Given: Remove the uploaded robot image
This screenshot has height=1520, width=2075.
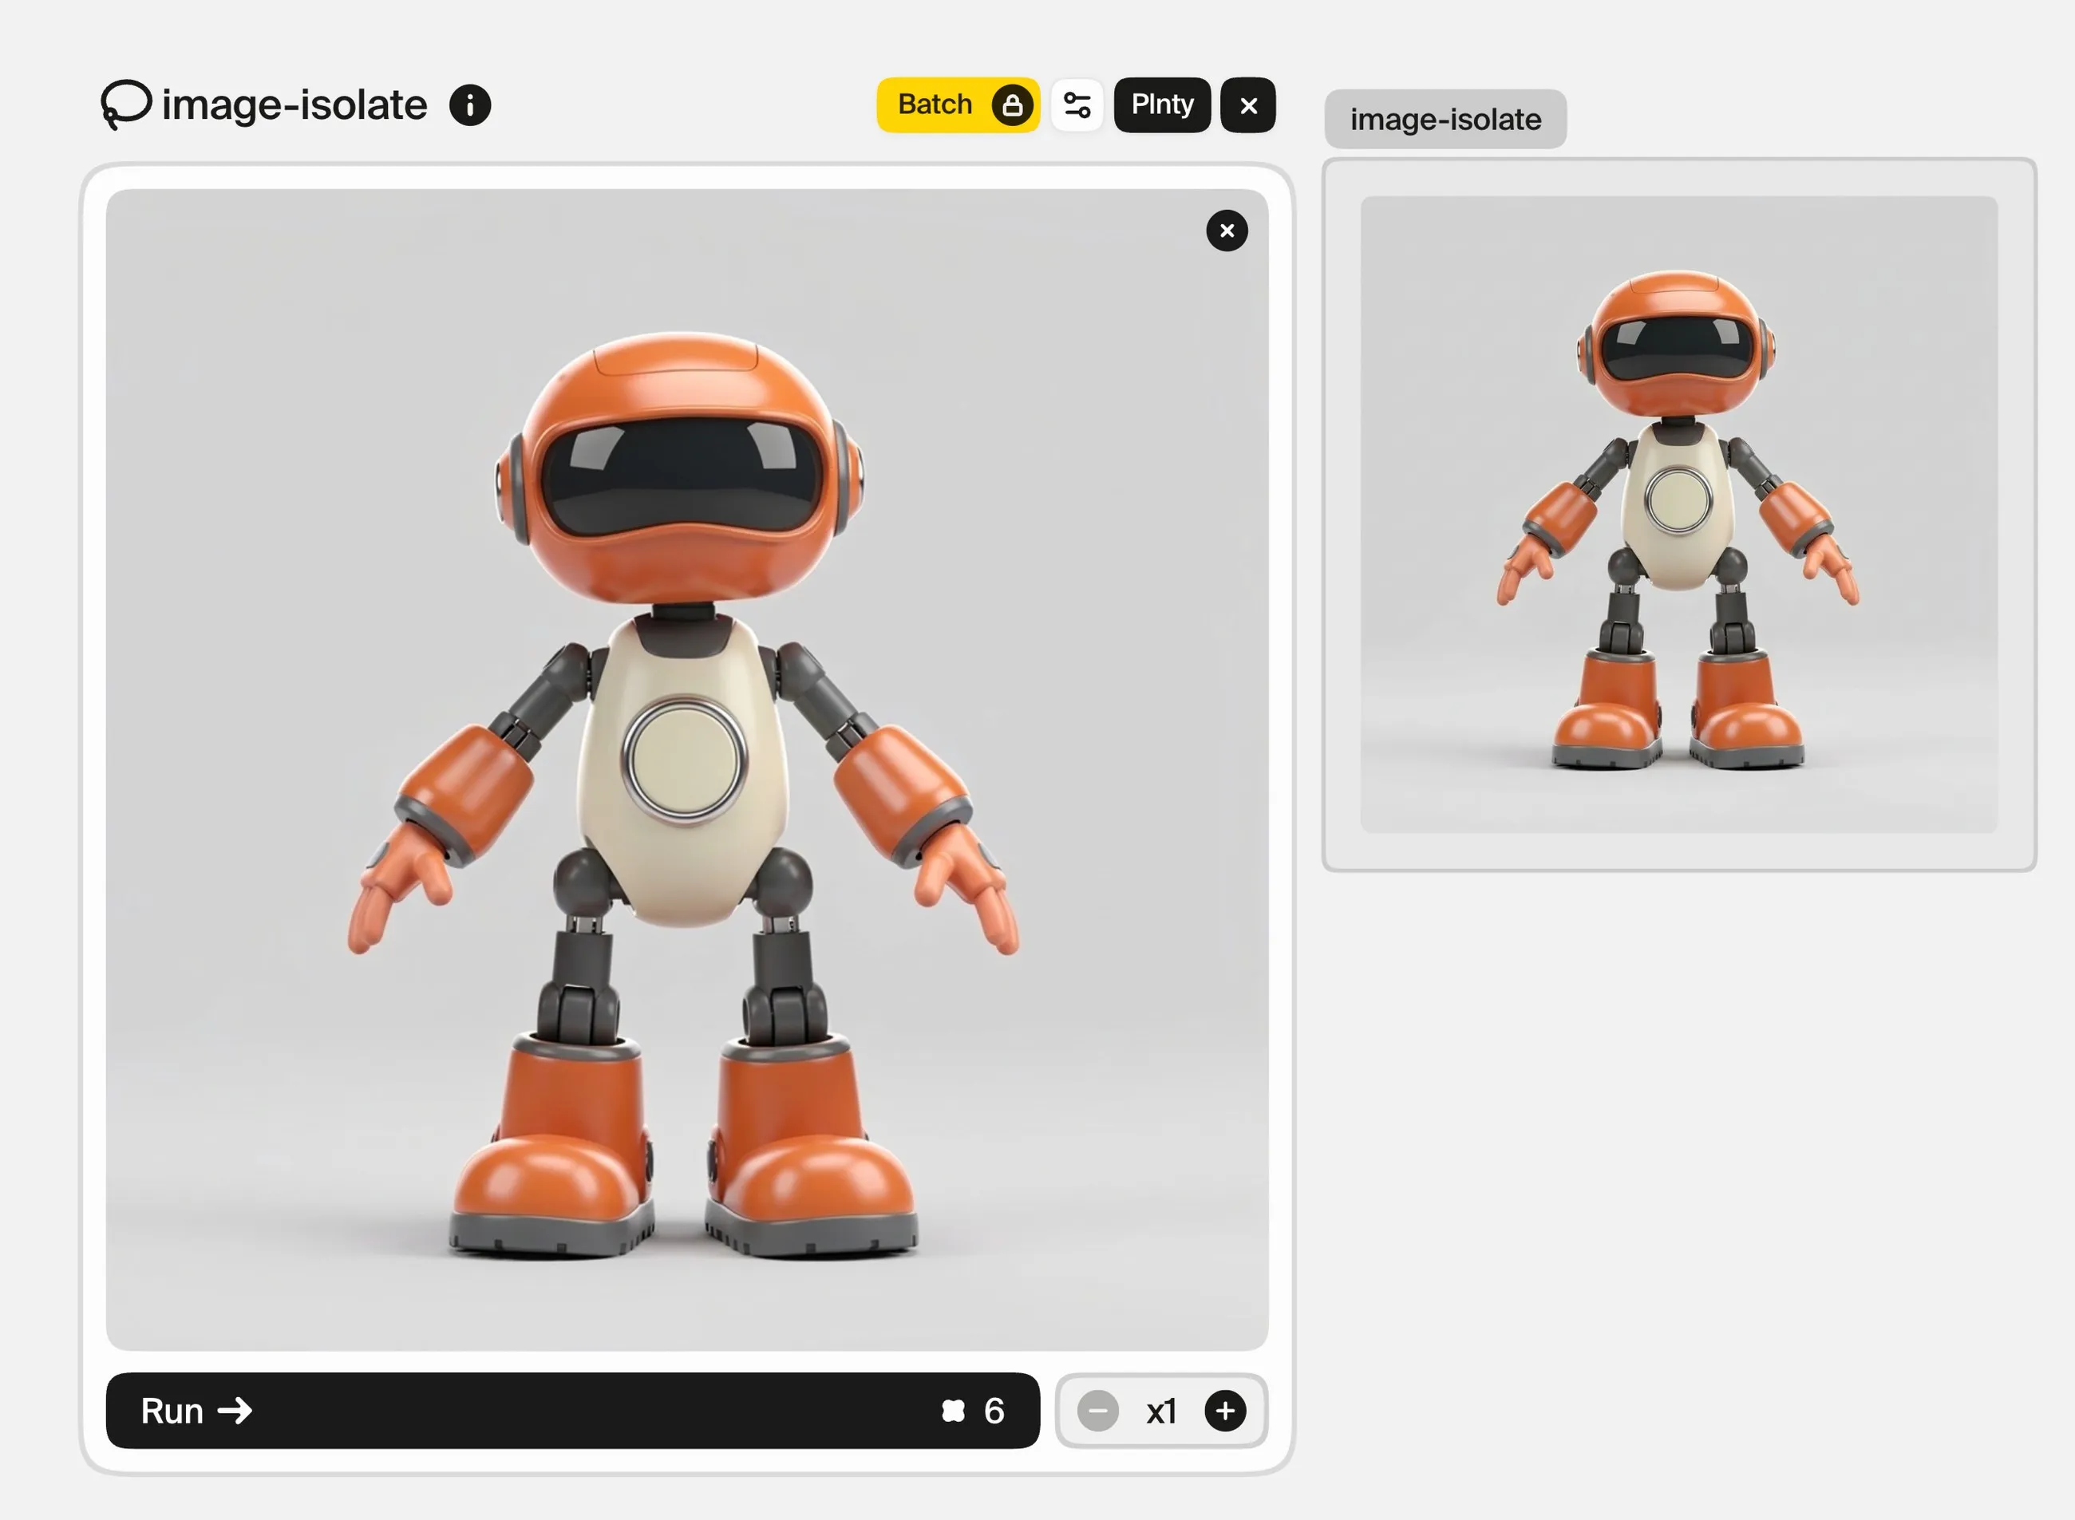Looking at the screenshot, I should (1227, 231).
